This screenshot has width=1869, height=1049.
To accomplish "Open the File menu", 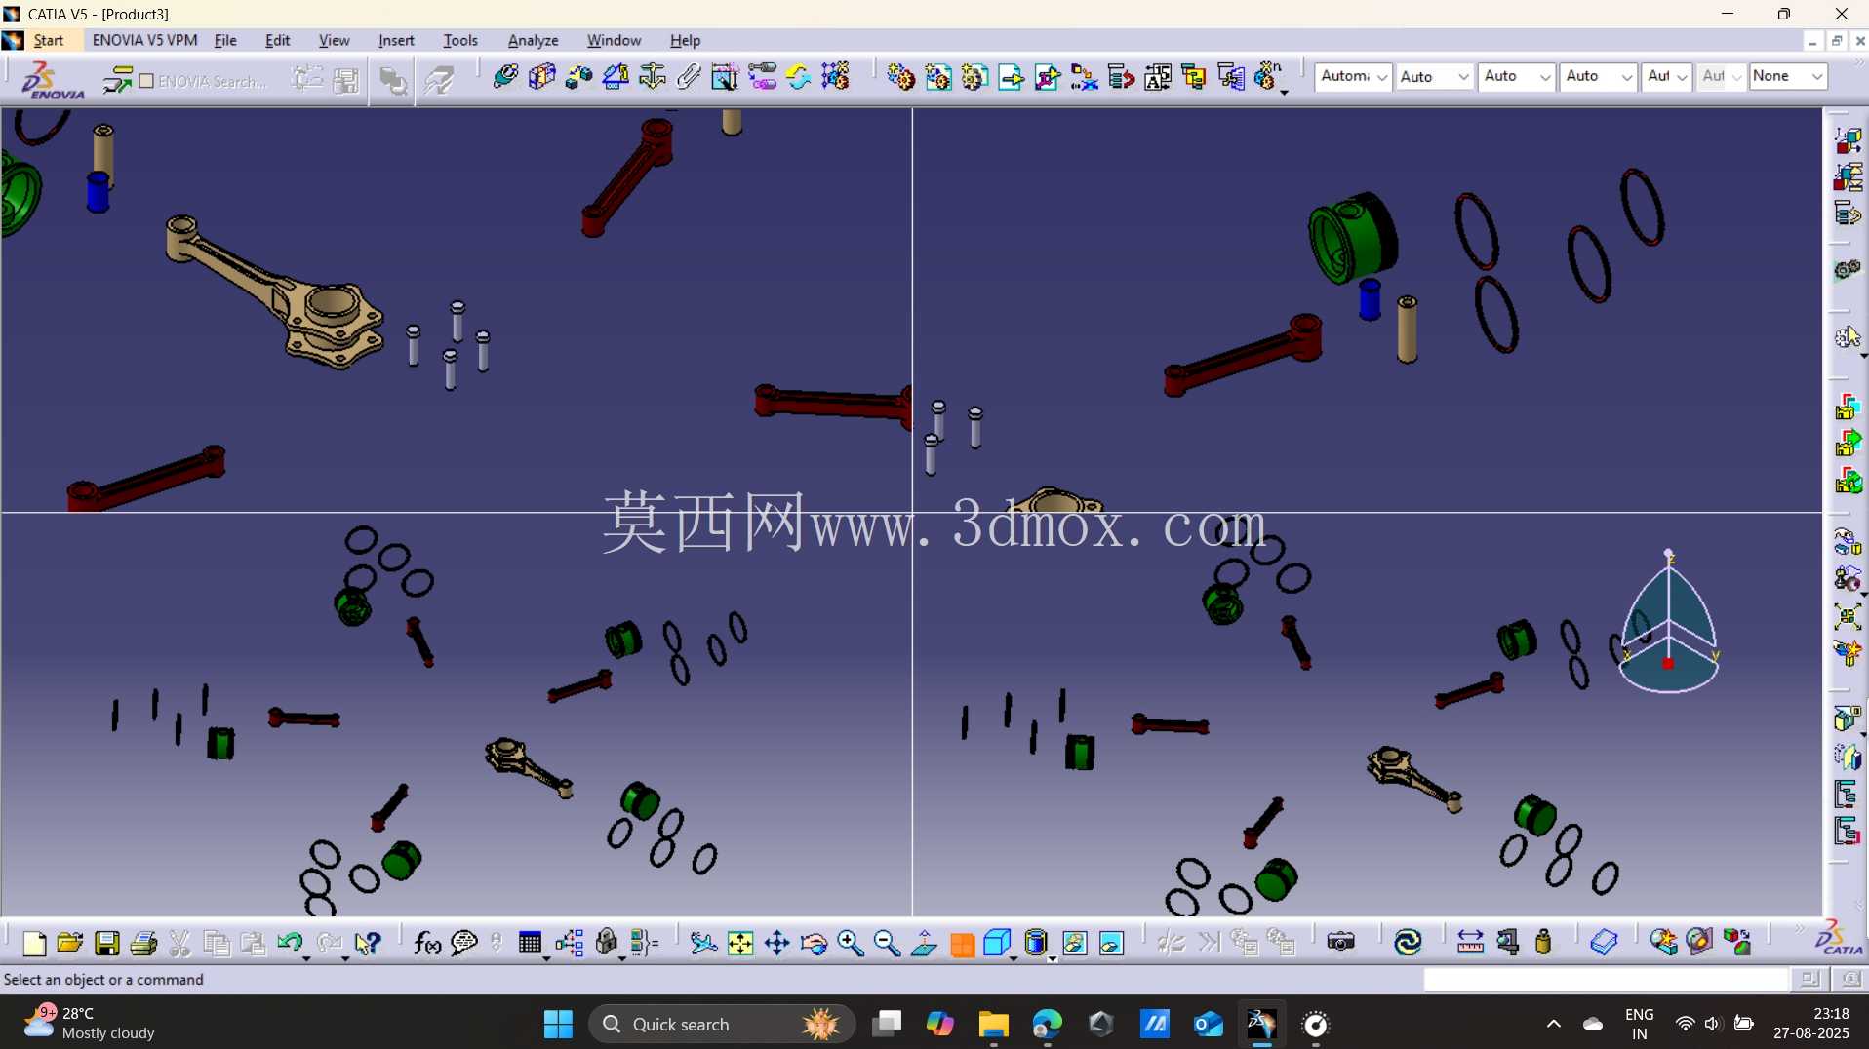I will tap(225, 40).
